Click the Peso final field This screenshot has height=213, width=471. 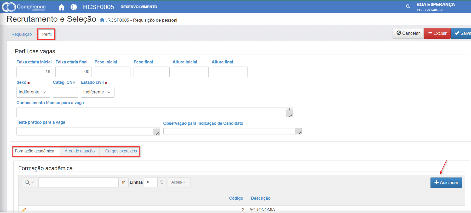point(152,72)
